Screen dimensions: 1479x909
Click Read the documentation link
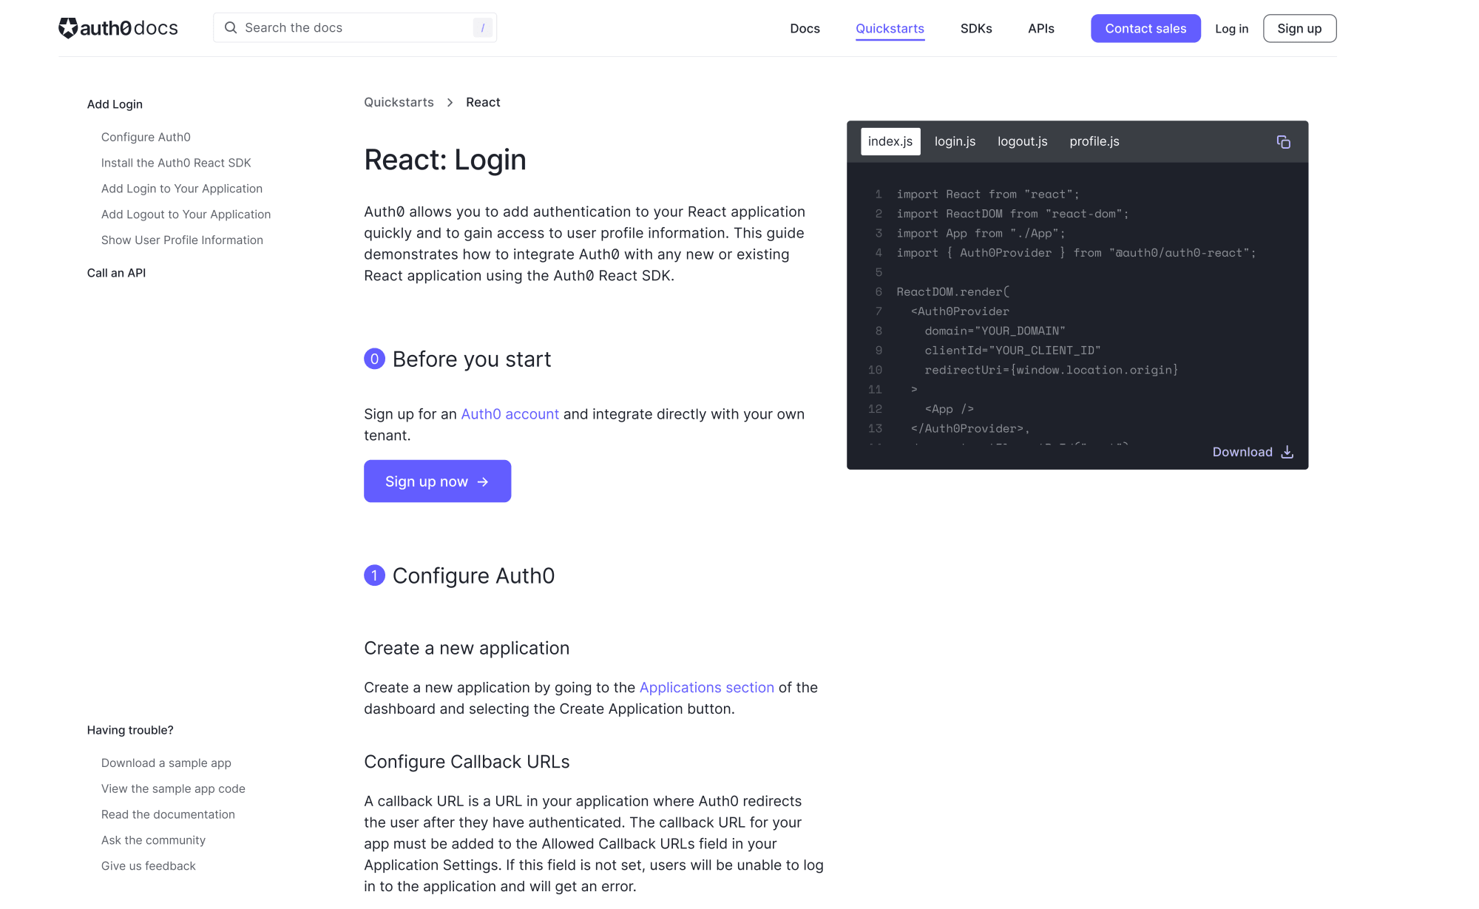point(168,815)
